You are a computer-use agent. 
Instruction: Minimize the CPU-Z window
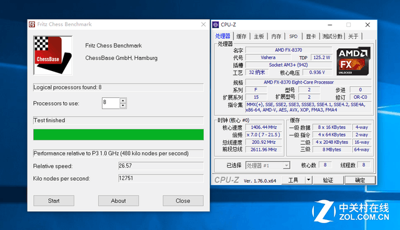point(330,25)
